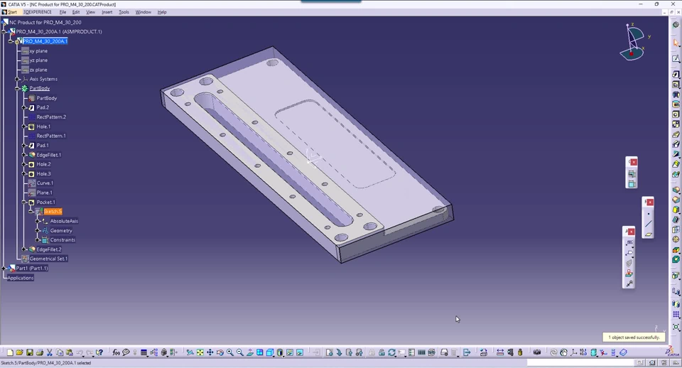
Task: Select Plane.1 in the tree
Action: tap(44, 193)
